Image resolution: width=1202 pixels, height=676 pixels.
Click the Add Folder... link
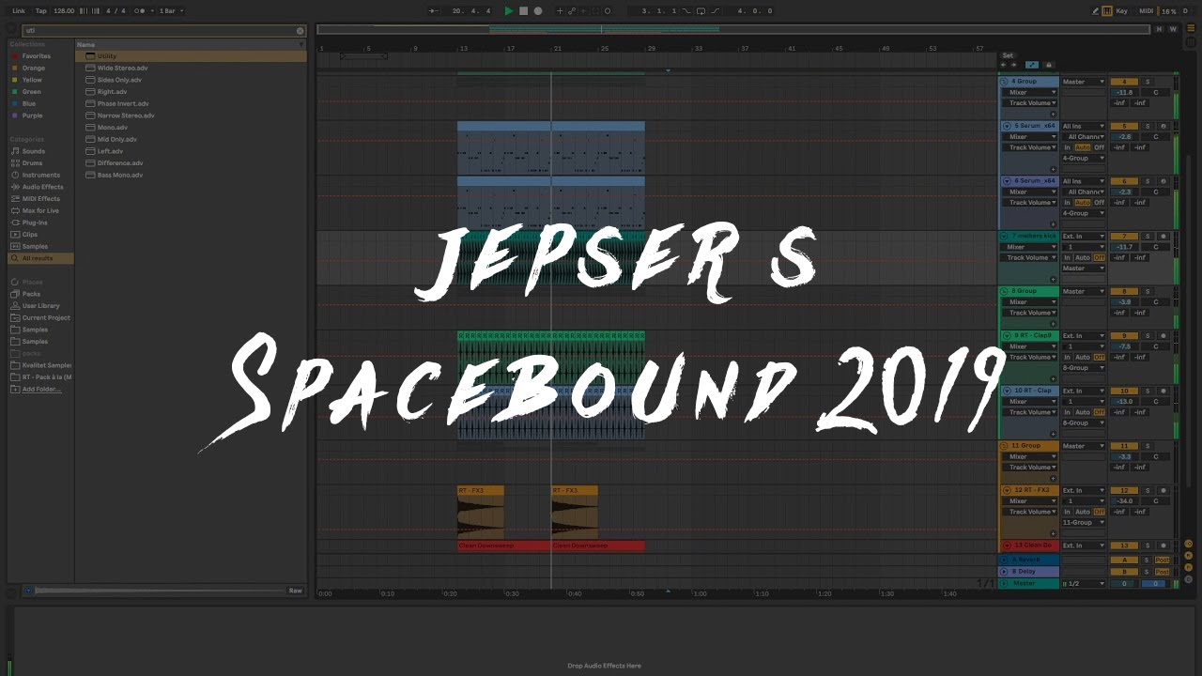point(41,389)
